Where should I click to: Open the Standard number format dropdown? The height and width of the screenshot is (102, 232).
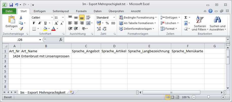click(114, 18)
